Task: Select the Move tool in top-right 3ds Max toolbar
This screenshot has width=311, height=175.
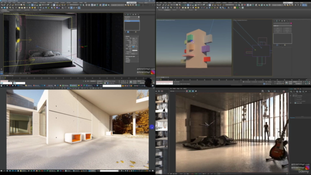Action: click(188, 5)
